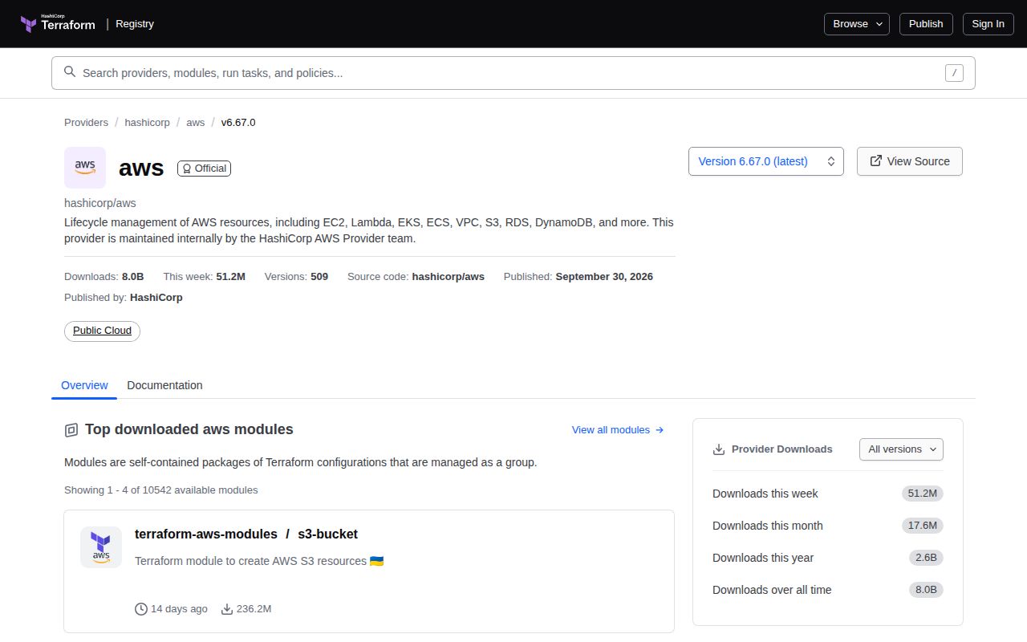The height and width of the screenshot is (642, 1027).
Task: Click the module box icon beside Top downloaded
Action: pyautogui.click(x=71, y=430)
